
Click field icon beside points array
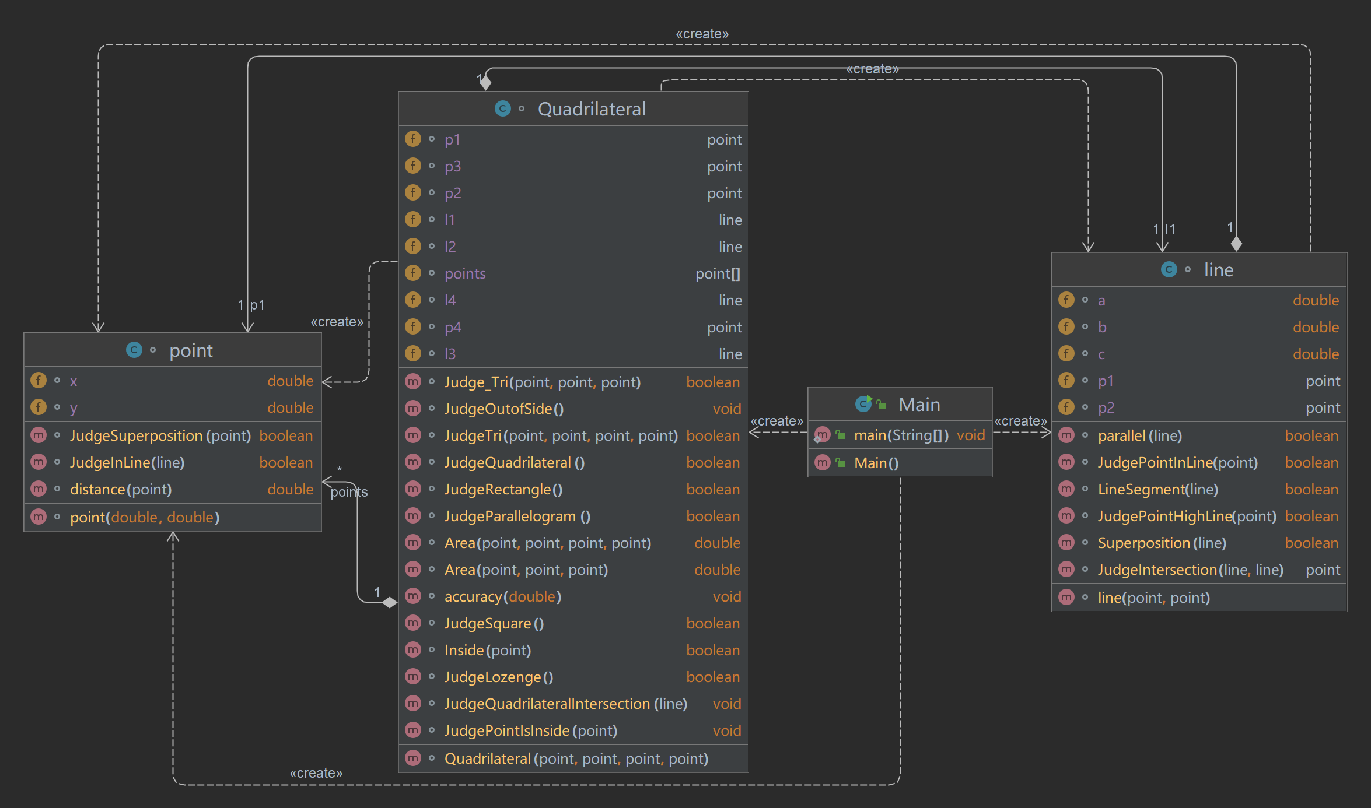tap(413, 273)
